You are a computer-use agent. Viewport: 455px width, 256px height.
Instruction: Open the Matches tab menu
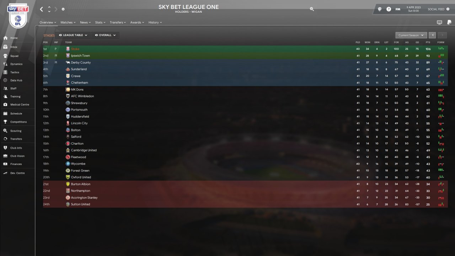(x=68, y=22)
